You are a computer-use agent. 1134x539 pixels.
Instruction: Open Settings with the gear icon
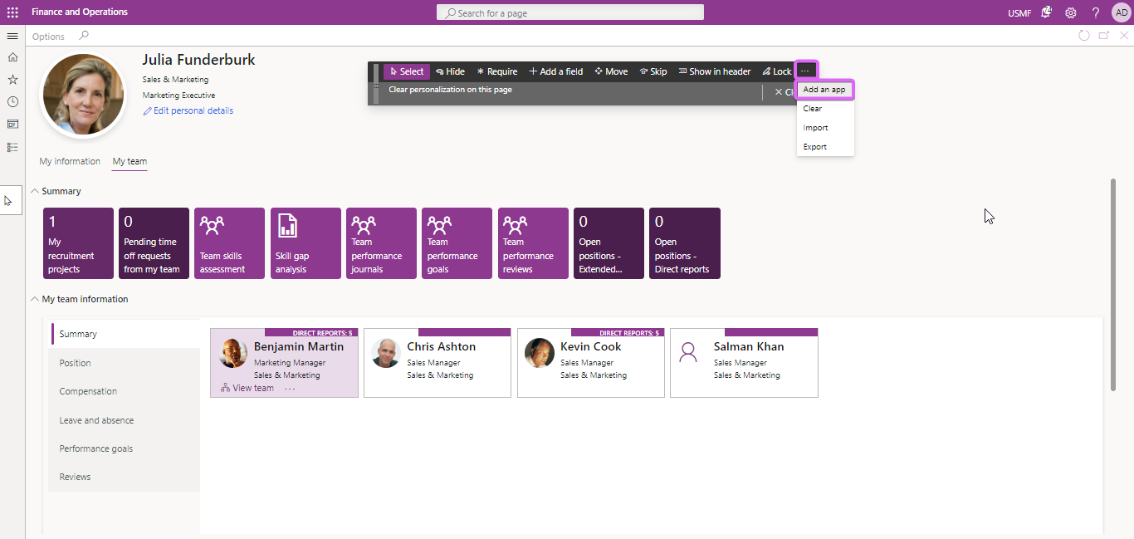coord(1070,12)
